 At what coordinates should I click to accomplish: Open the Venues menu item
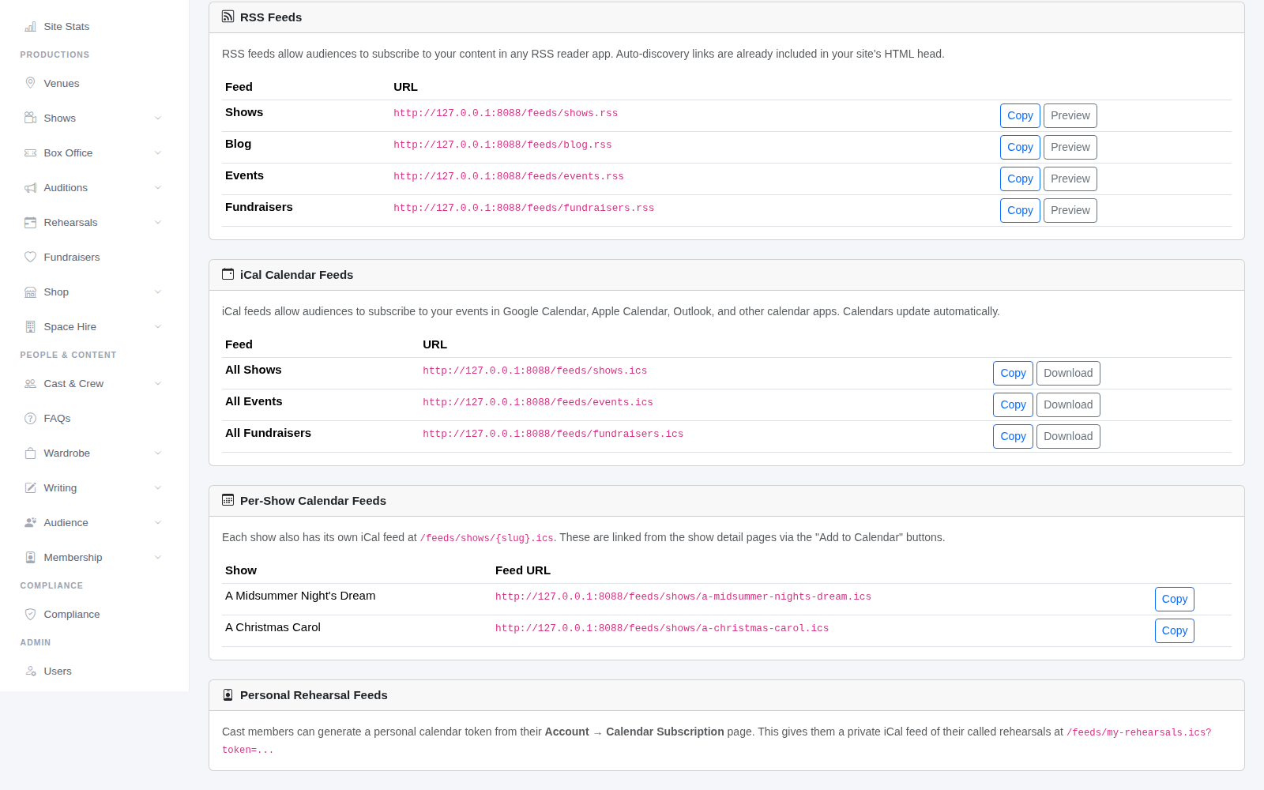(x=93, y=83)
